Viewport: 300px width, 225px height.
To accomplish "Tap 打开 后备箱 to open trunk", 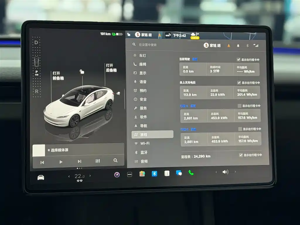I will coord(111,68).
